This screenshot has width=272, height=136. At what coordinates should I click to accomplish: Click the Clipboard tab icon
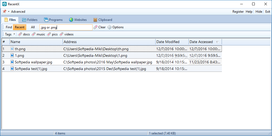(x=95, y=20)
